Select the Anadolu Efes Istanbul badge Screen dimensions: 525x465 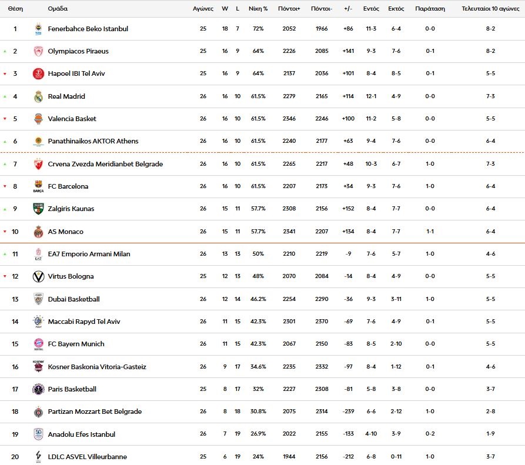(x=38, y=434)
